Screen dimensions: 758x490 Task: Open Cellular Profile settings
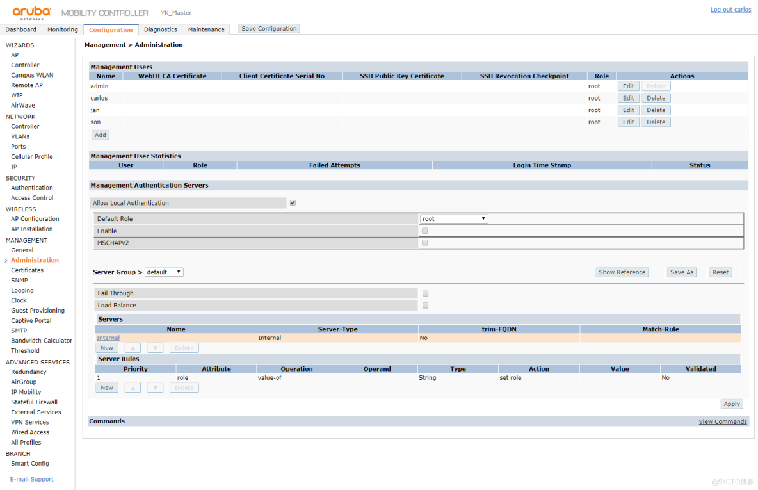(32, 157)
